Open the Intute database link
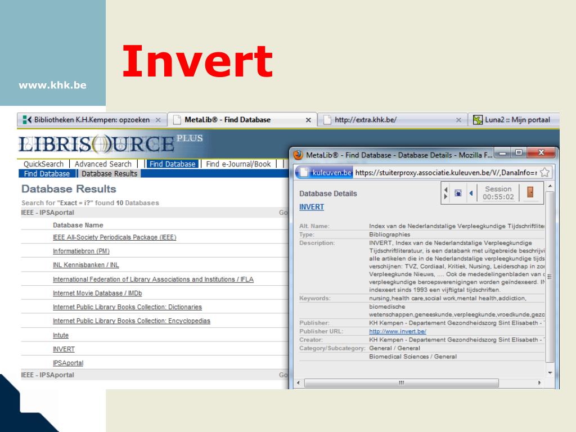Viewport: 576px width, 432px height. point(61,335)
